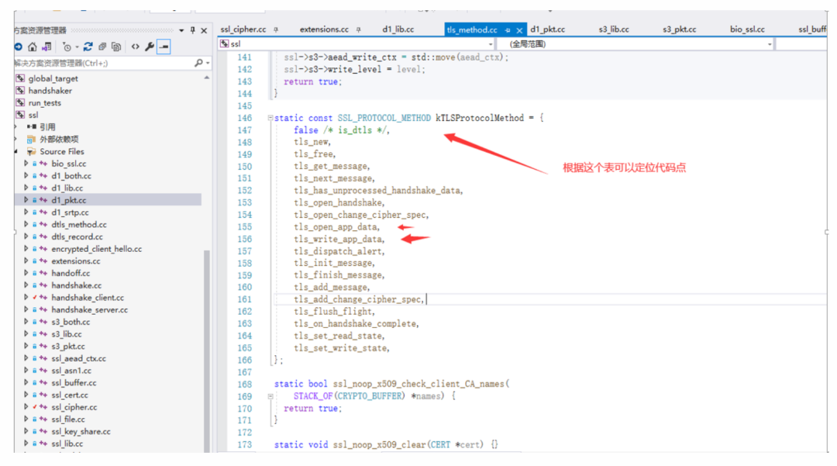Click the Refresh icon in Solution Explorer
Screen dimensions: 837x466
coord(88,46)
